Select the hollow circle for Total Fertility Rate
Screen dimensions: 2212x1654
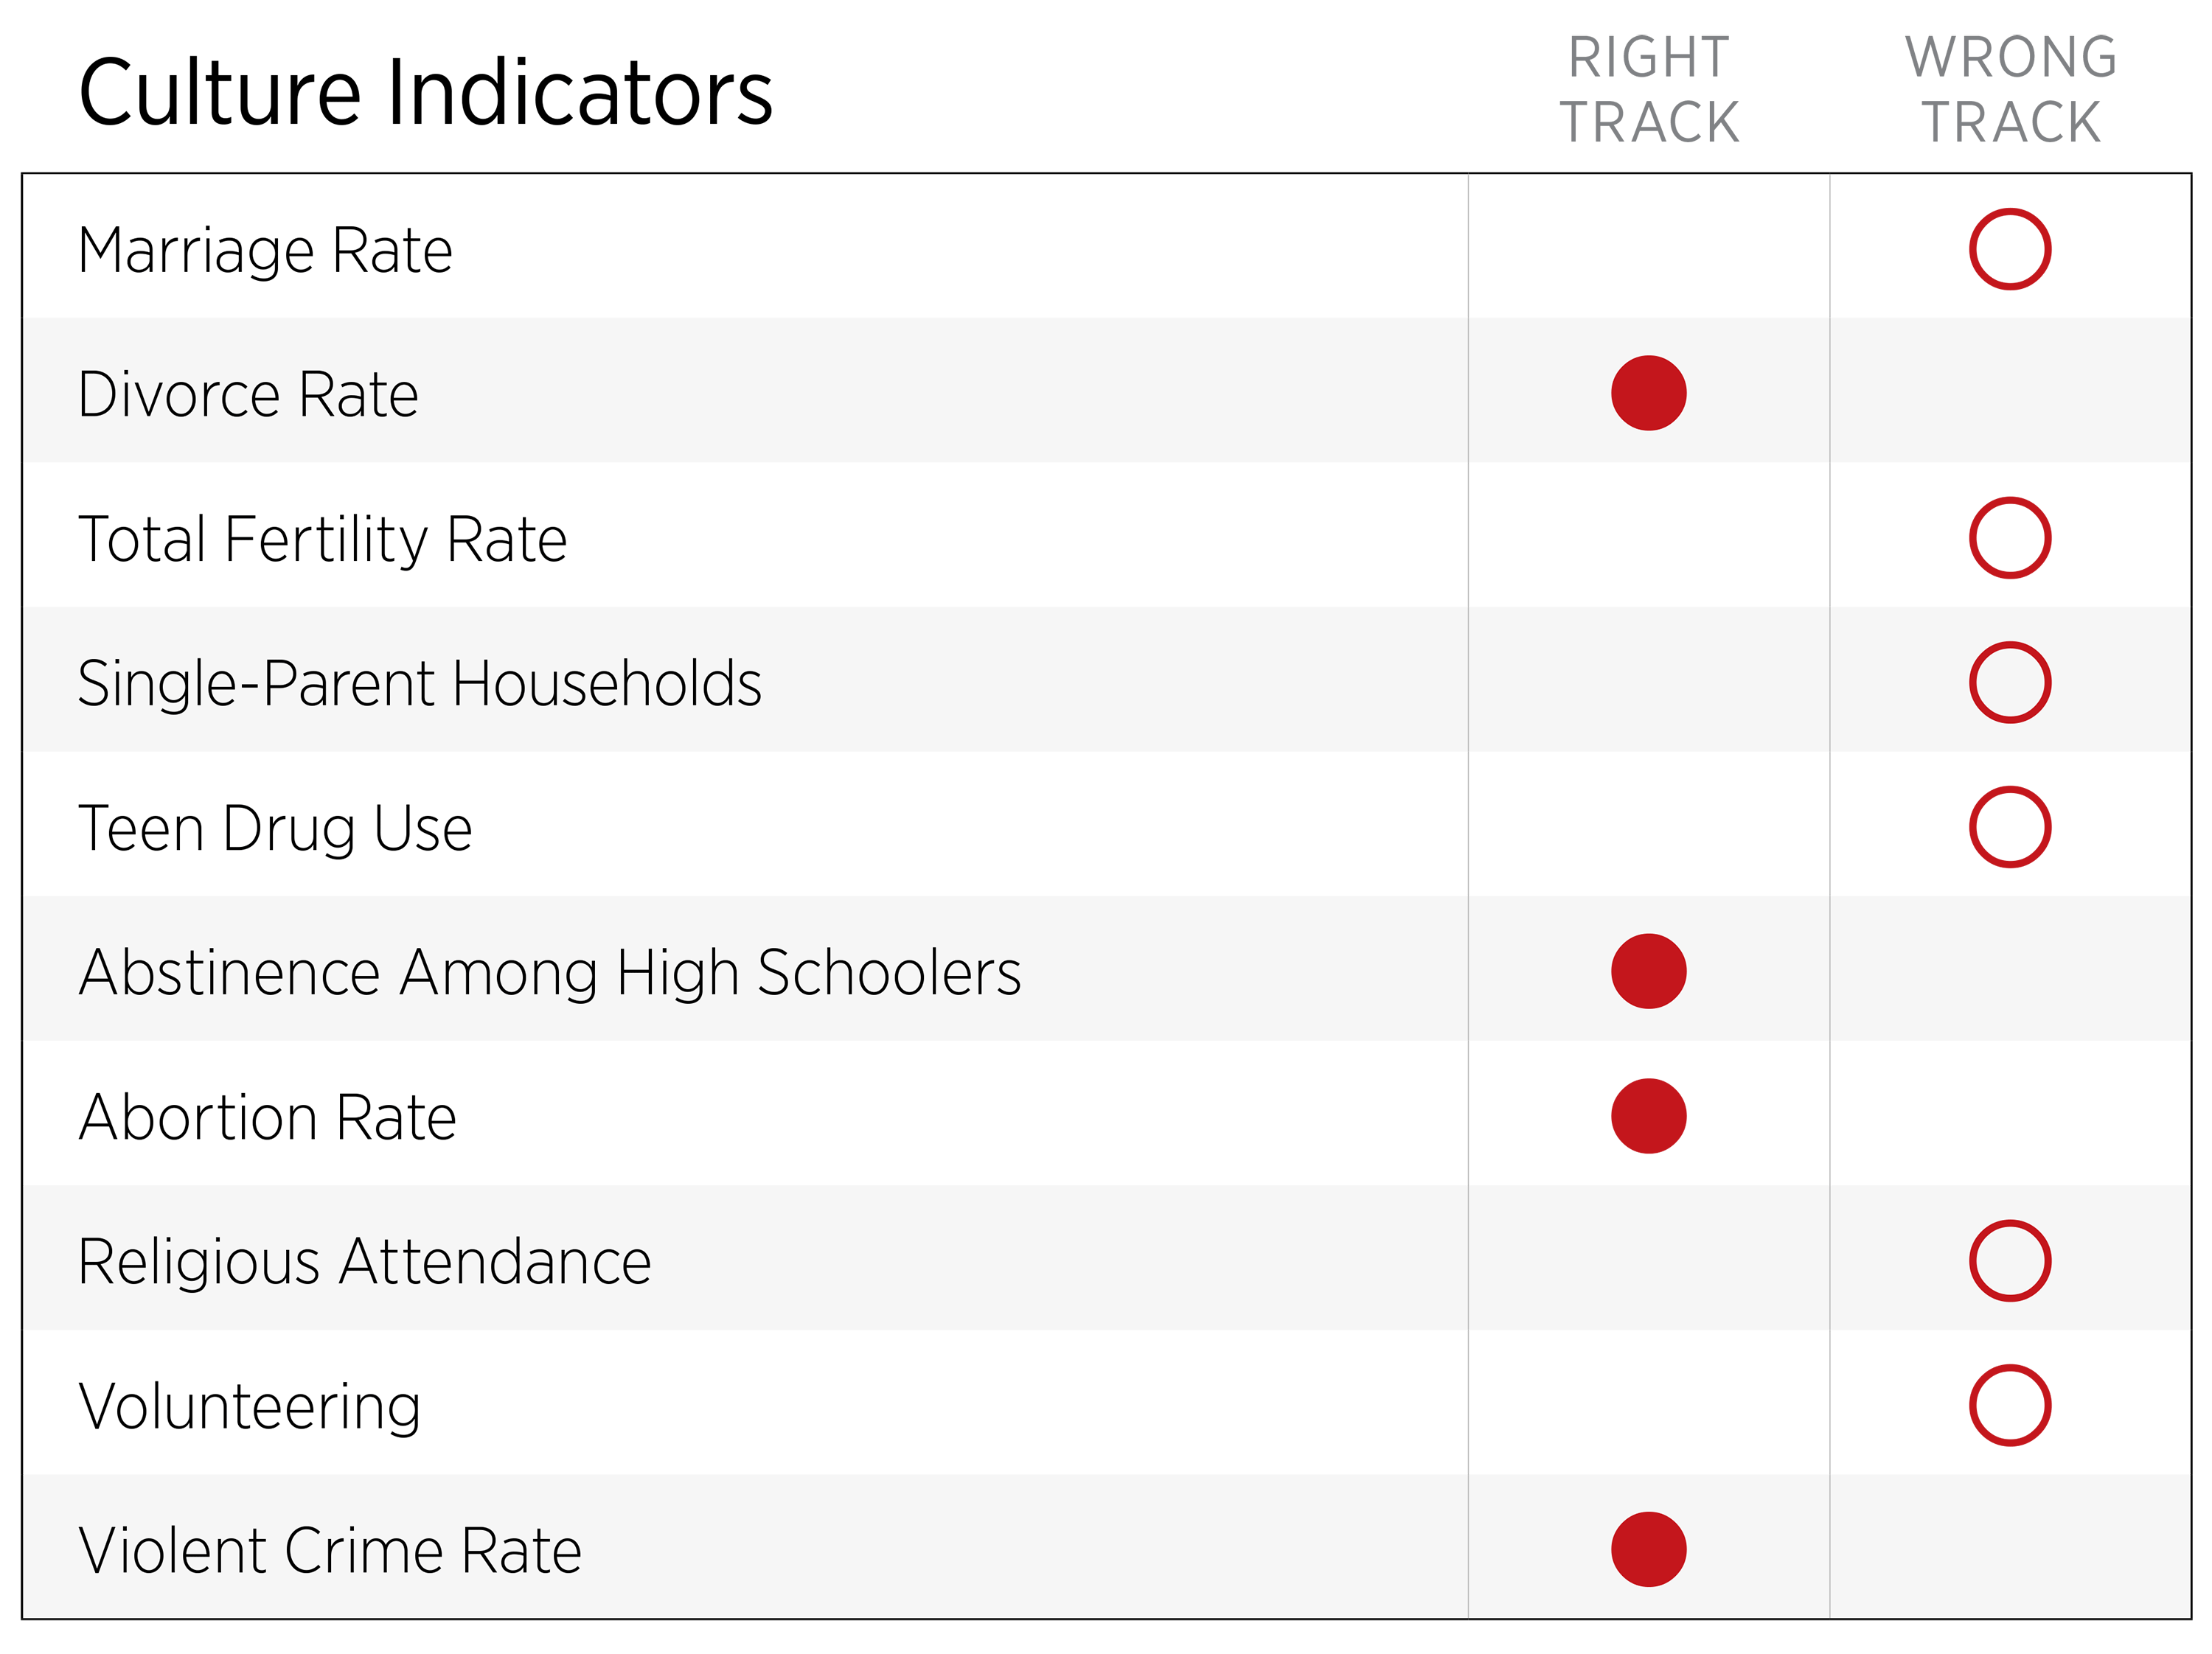tap(2009, 537)
